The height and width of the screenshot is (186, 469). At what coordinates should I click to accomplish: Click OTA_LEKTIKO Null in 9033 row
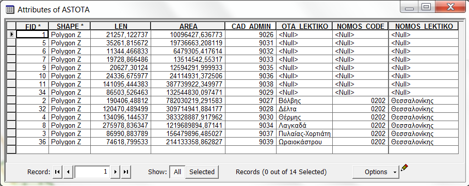coord(304,59)
